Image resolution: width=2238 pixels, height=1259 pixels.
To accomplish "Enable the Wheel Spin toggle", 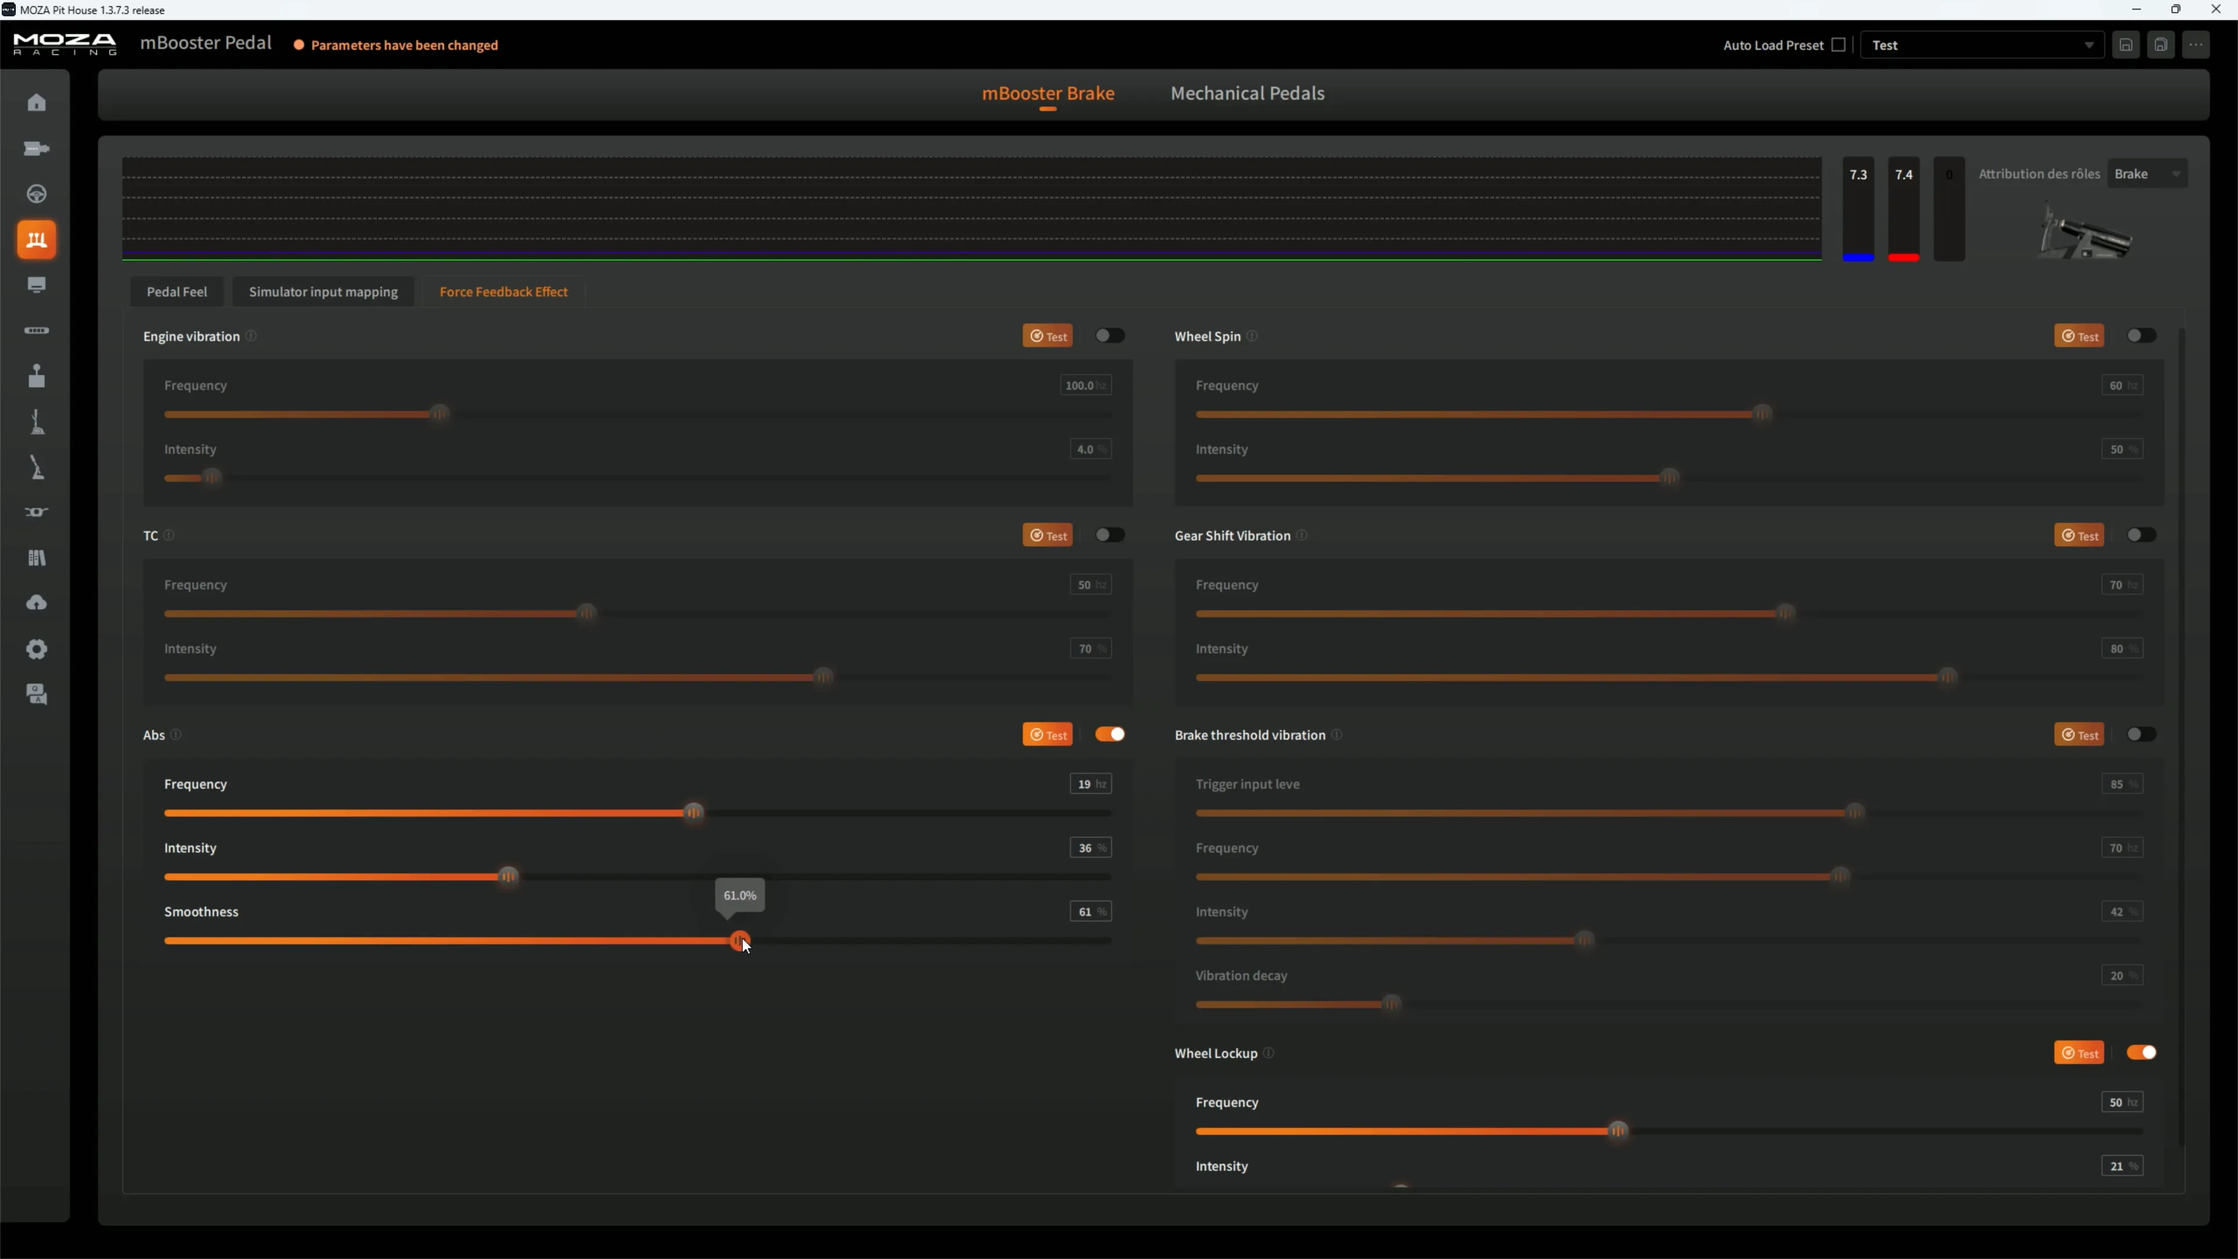I will coord(2142,335).
